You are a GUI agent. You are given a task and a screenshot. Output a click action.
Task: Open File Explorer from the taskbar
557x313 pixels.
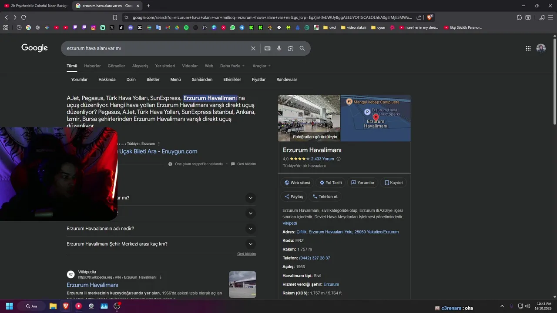point(53,306)
